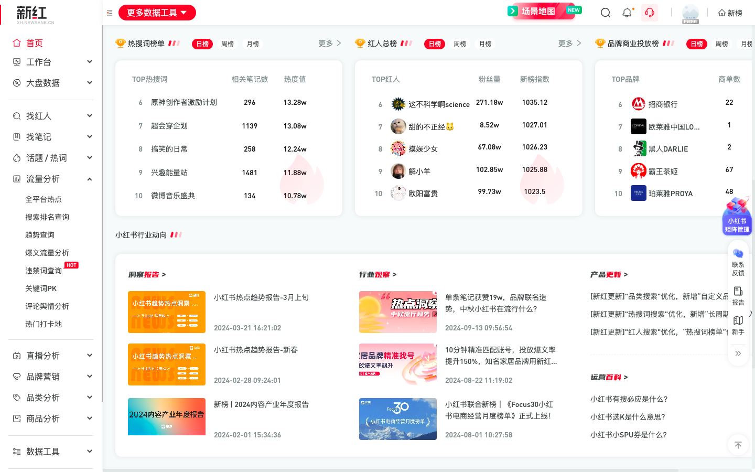This screenshot has width=755, height=472.
Task: Switch 热搜词榜单 to 月榜 tab
Action: [x=253, y=44]
